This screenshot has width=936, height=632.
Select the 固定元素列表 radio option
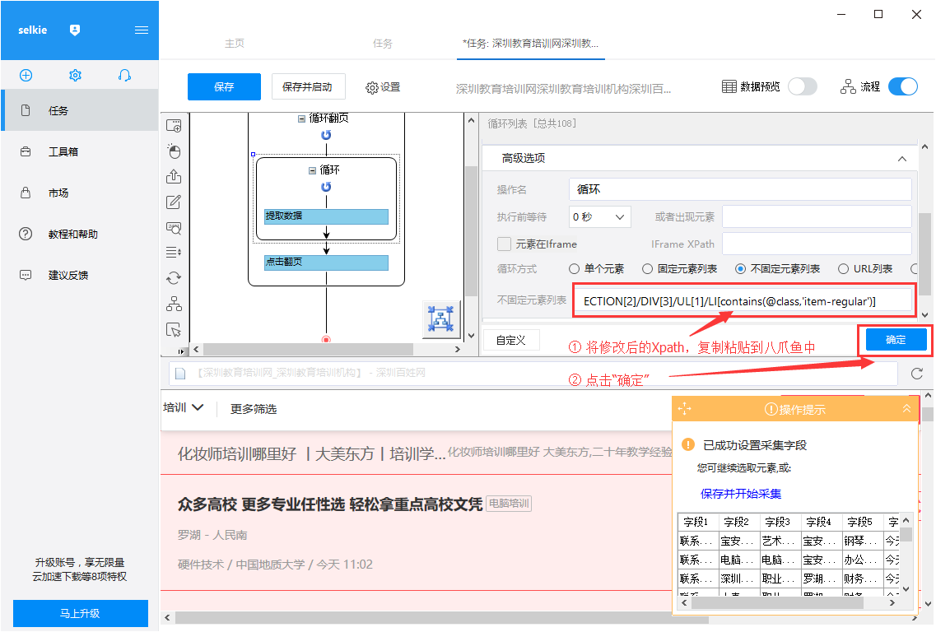(x=647, y=269)
